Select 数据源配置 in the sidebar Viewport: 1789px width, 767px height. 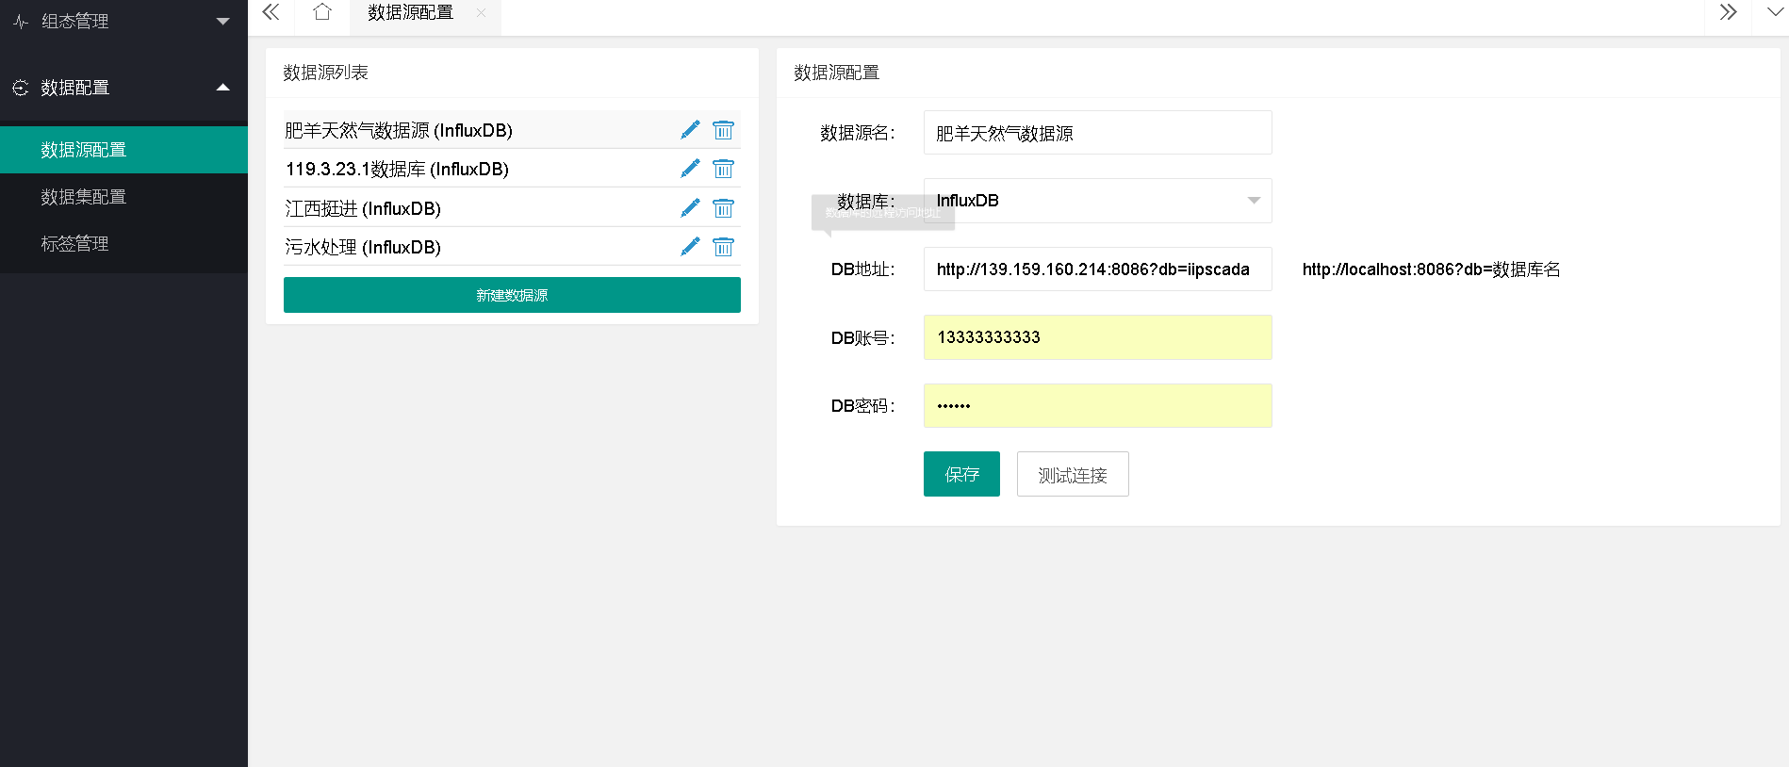123,150
